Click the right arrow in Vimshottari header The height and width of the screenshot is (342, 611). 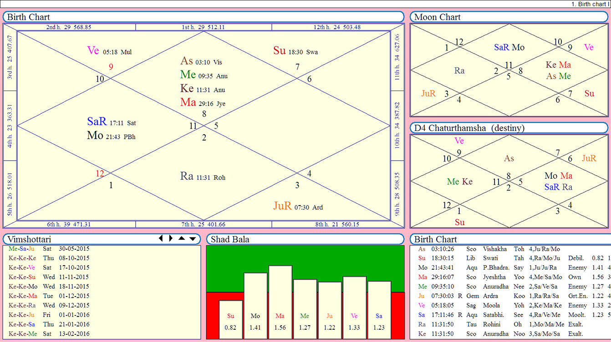(x=171, y=238)
